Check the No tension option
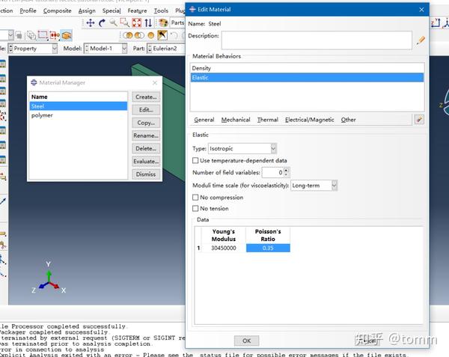 [x=195, y=208]
